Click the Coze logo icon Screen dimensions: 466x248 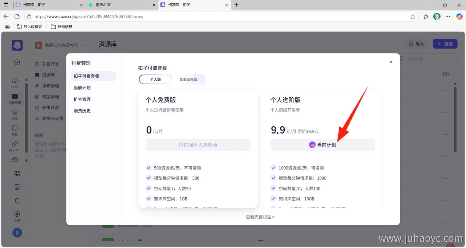pos(17,45)
